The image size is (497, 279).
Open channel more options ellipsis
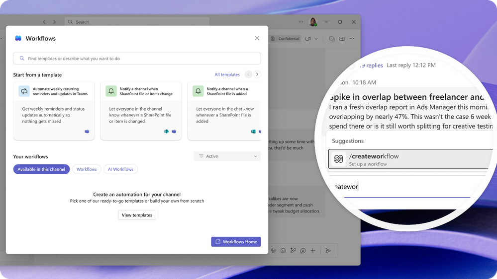[352, 39]
